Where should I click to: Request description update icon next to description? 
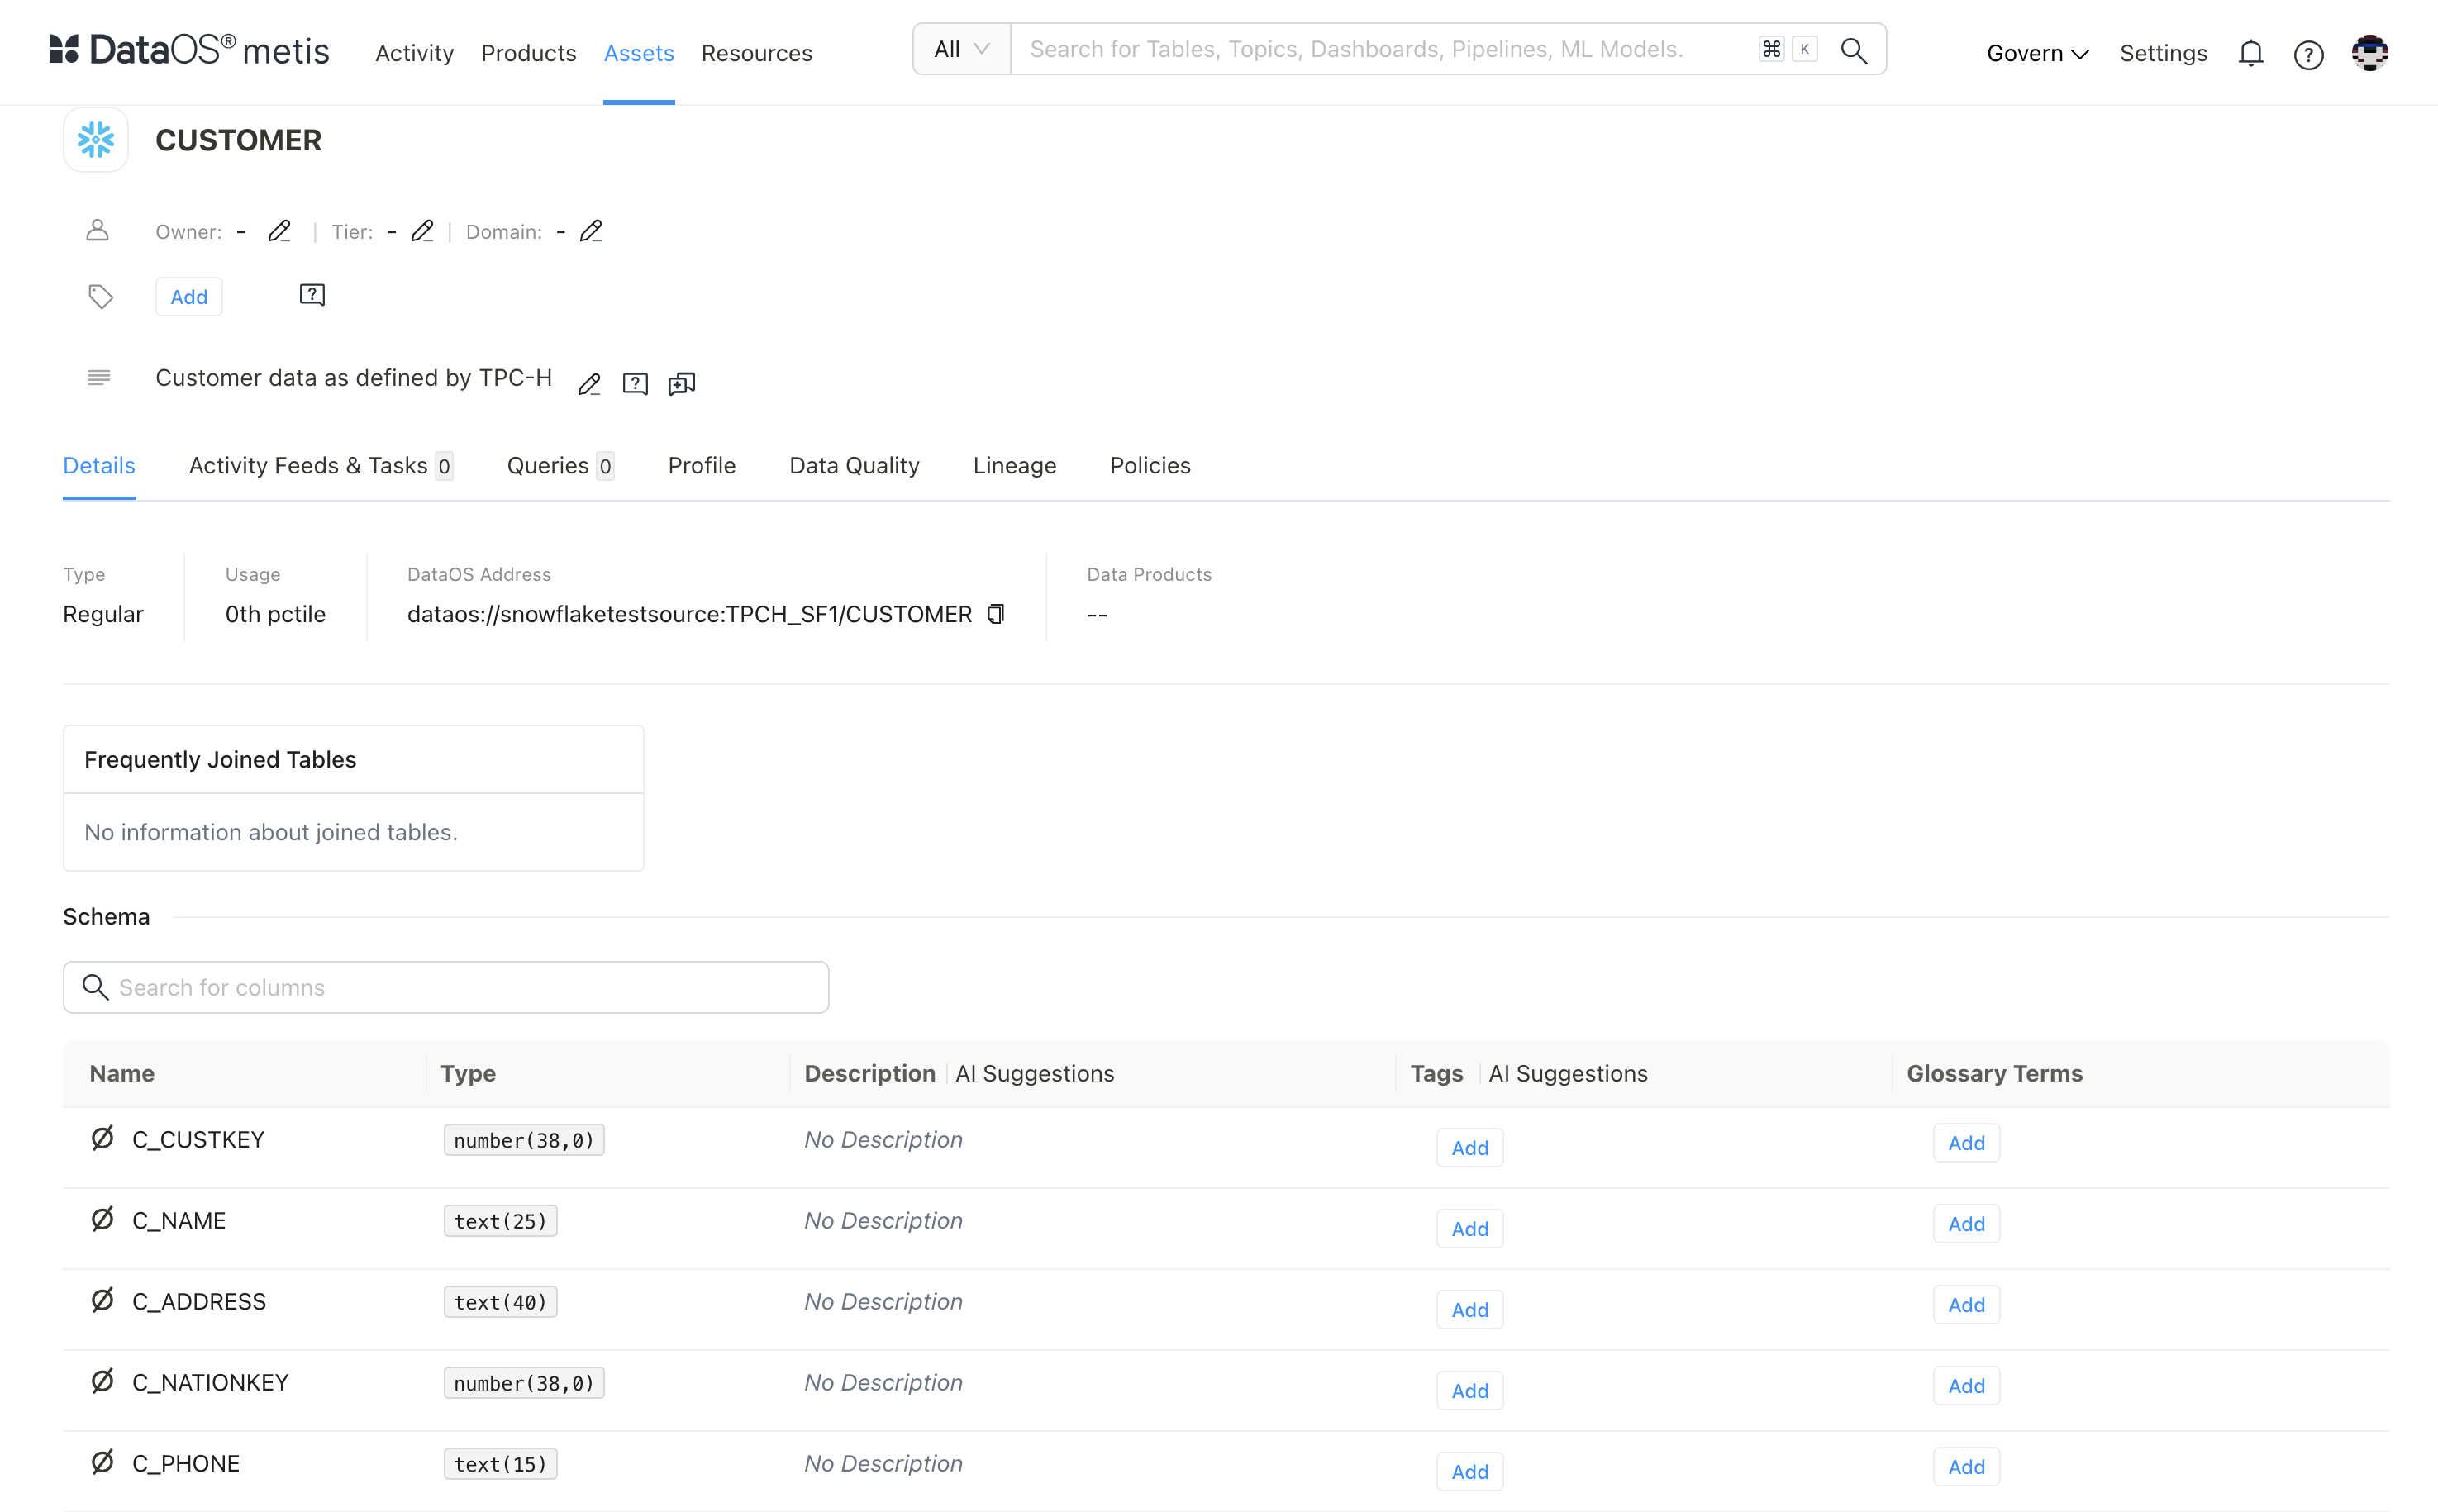coord(635,384)
